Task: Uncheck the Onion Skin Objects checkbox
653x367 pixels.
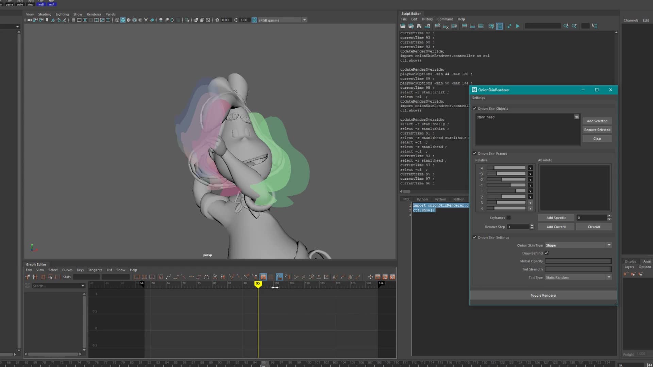Action: click(x=475, y=108)
